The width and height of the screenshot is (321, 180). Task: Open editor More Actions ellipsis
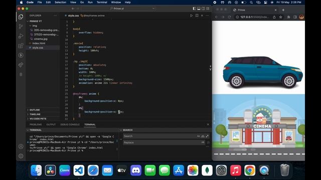[x=207, y=15]
